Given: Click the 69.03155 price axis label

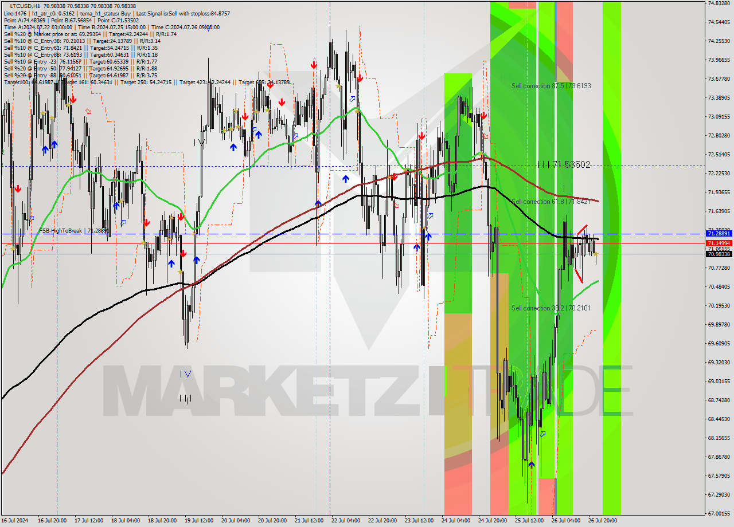Looking at the screenshot, I should [x=719, y=381].
